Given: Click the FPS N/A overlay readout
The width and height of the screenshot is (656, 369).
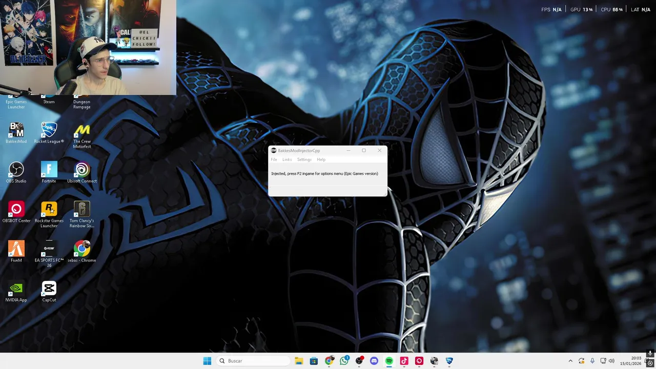Looking at the screenshot, I should pos(551,10).
